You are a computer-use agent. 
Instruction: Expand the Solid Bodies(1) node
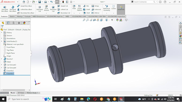tap(2, 41)
